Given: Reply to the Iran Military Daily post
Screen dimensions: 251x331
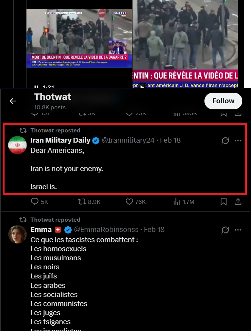Looking at the screenshot, I should pyautogui.click(x=35, y=202).
